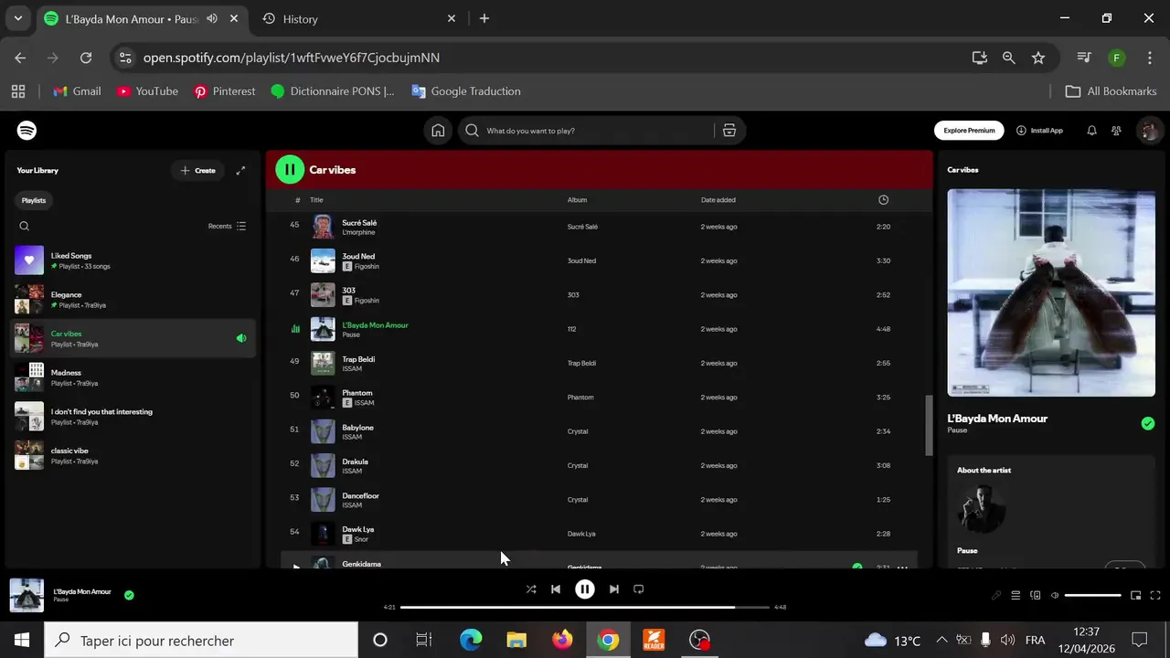This screenshot has height=658, width=1170.
Task: Search in Your Library
Action: coord(25,226)
